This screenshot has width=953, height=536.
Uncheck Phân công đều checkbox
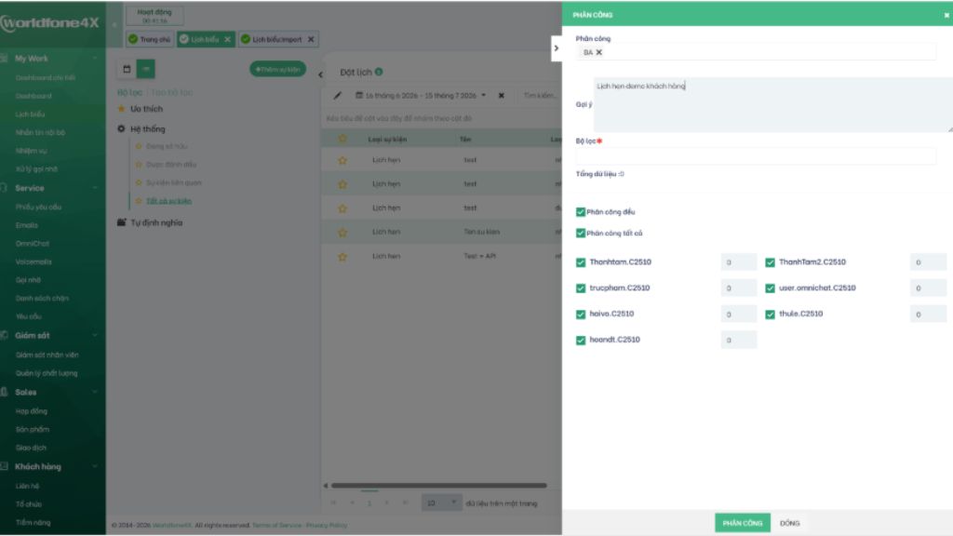point(581,212)
